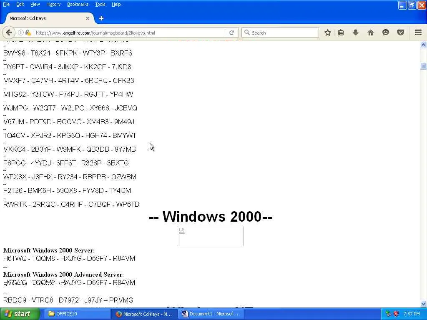Click the line starting RWRTK - 2RRQC

[71, 204]
